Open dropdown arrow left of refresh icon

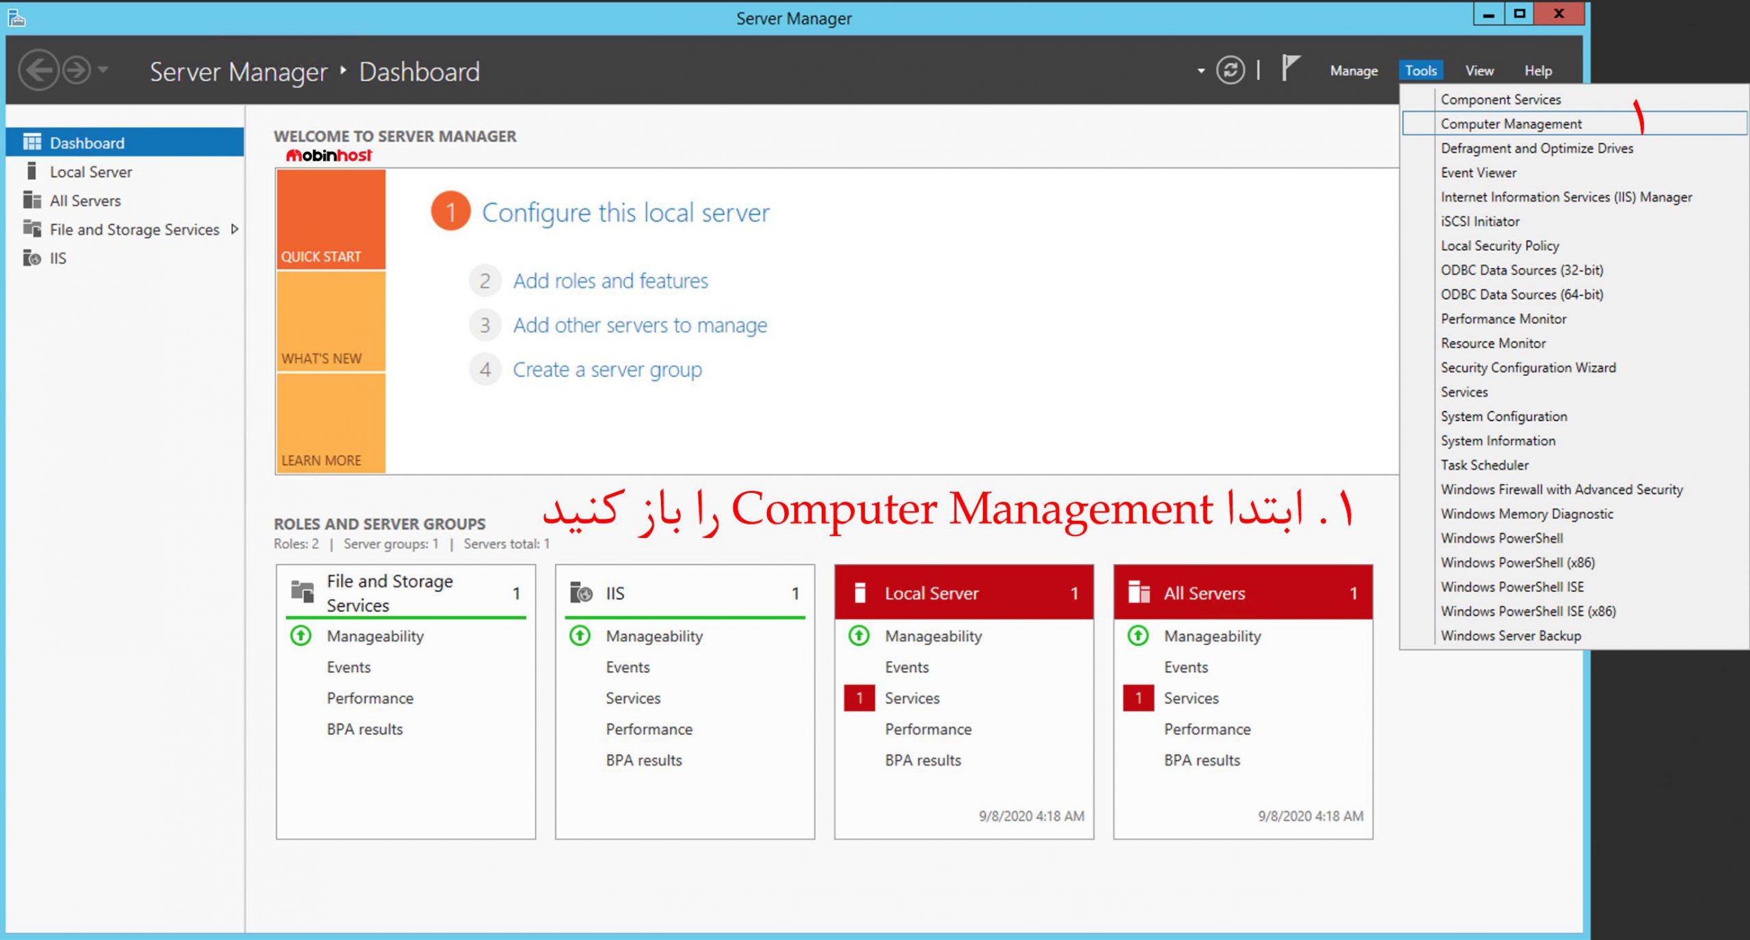[1201, 70]
